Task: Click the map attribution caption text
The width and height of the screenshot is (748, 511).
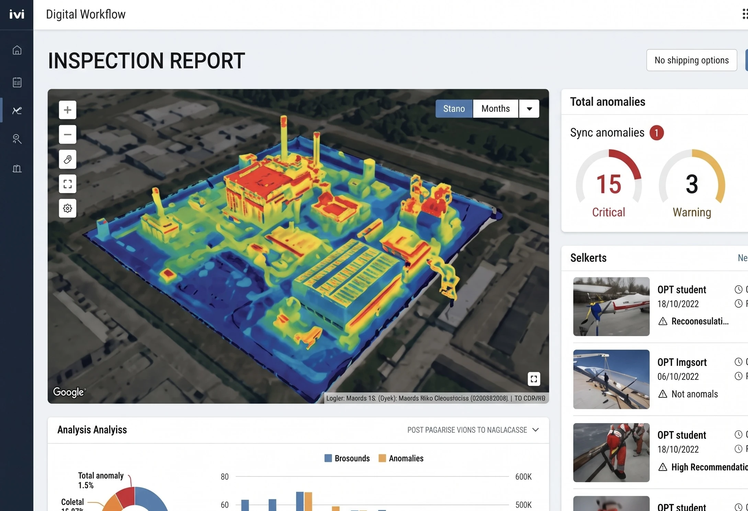Action: [x=435, y=398]
